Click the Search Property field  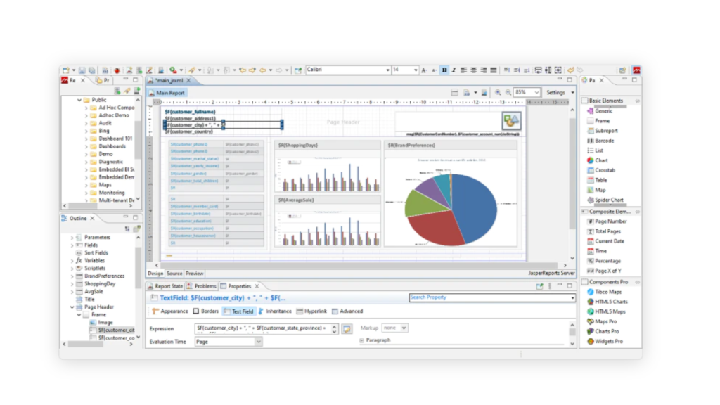point(491,297)
